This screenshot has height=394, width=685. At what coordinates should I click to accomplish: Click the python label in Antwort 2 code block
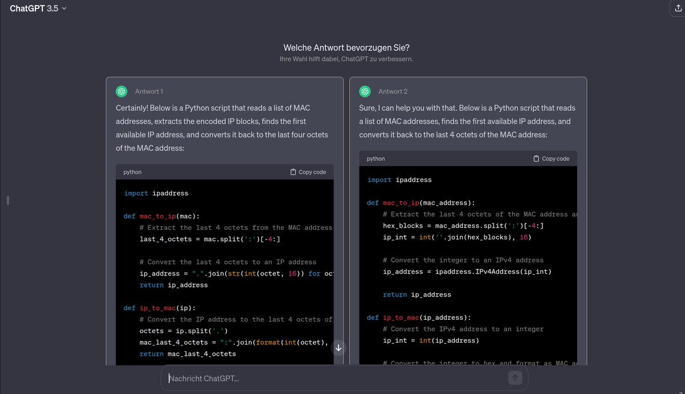[376, 159]
